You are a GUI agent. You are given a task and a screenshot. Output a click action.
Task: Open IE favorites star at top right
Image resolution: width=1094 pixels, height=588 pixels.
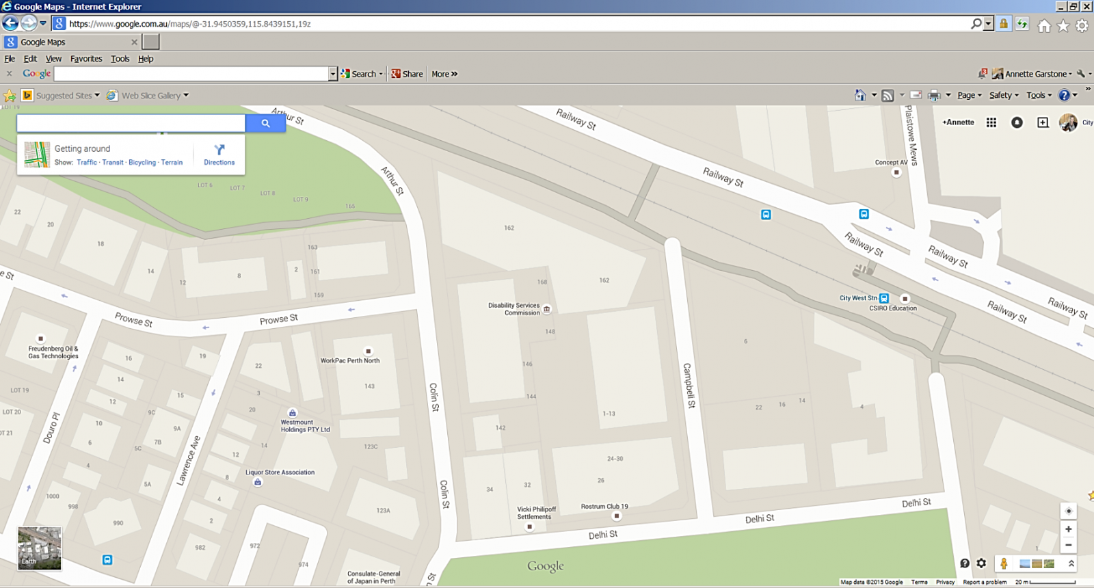click(x=1063, y=25)
